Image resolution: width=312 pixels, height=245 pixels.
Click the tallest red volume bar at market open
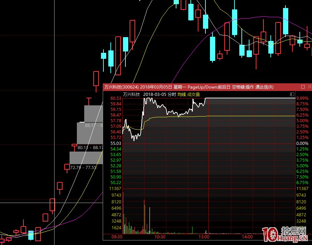click(x=123, y=213)
